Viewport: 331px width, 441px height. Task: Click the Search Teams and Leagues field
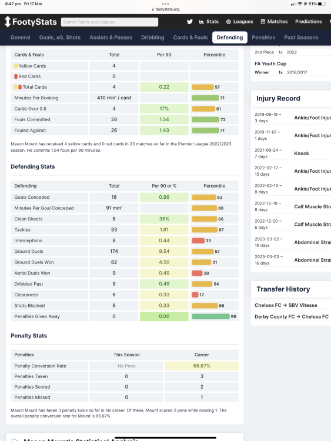(x=109, y=22)
